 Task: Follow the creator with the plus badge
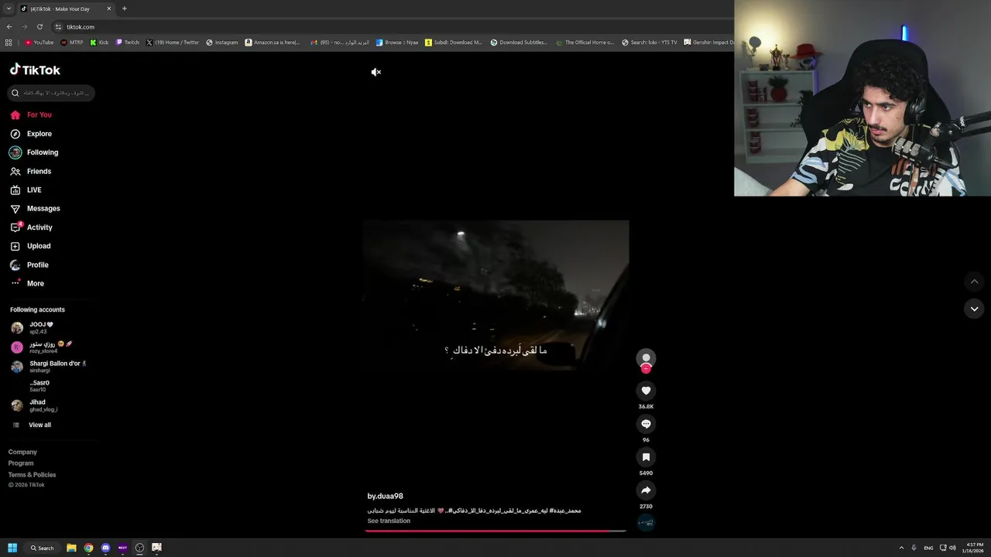pos(646,369)
